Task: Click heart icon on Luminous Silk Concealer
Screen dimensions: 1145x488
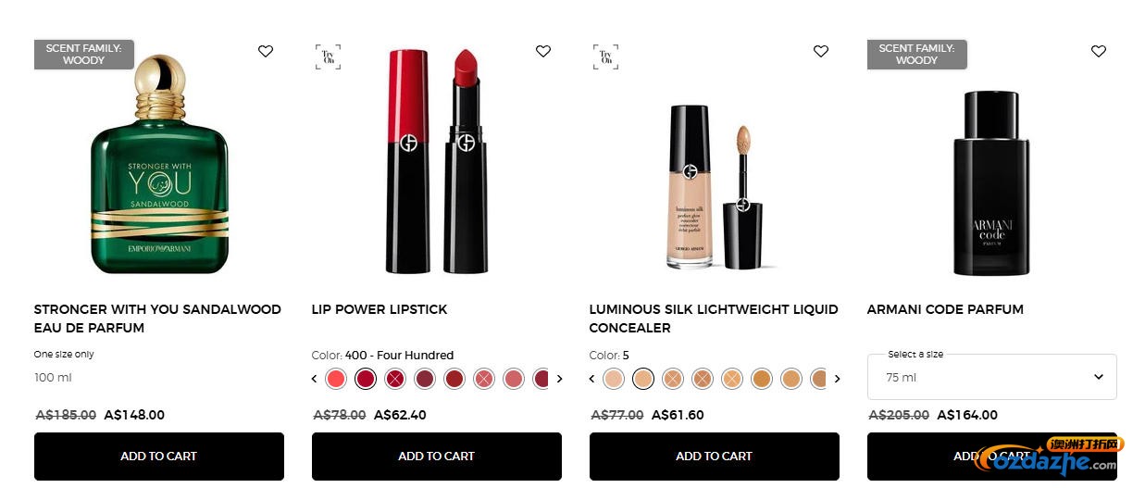Action: tap(821, 51)
